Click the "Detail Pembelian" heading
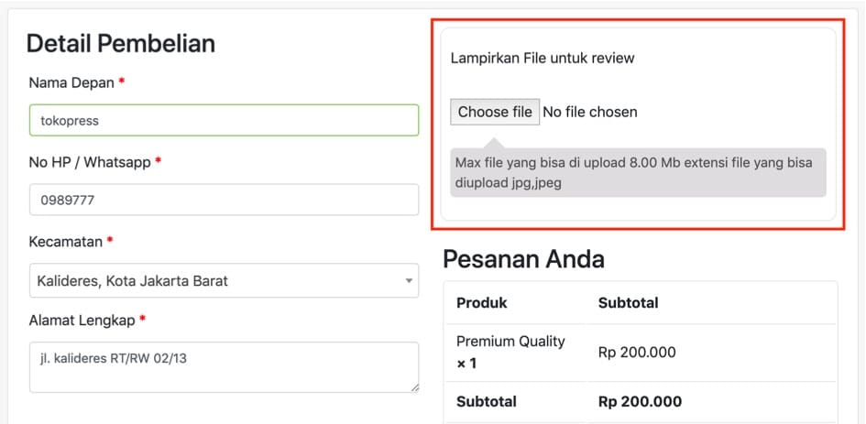This screenshot has height=424, width=866. 121,43
